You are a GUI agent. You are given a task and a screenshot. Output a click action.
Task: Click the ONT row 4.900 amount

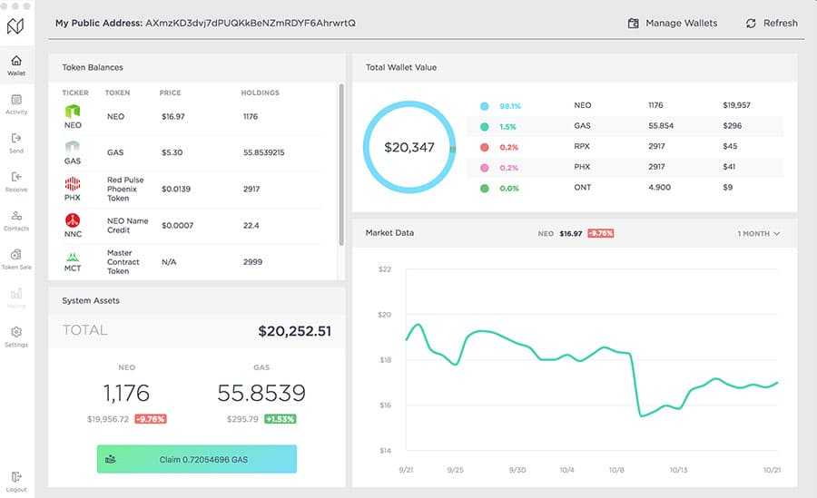pos(659,187)
